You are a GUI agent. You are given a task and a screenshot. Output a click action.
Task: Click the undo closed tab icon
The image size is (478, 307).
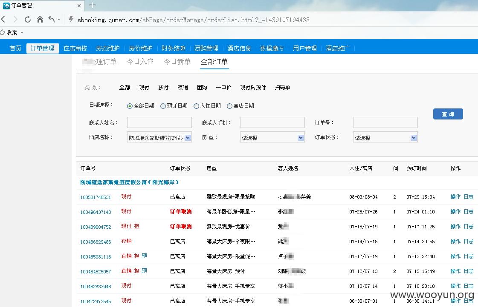(52, 20)
